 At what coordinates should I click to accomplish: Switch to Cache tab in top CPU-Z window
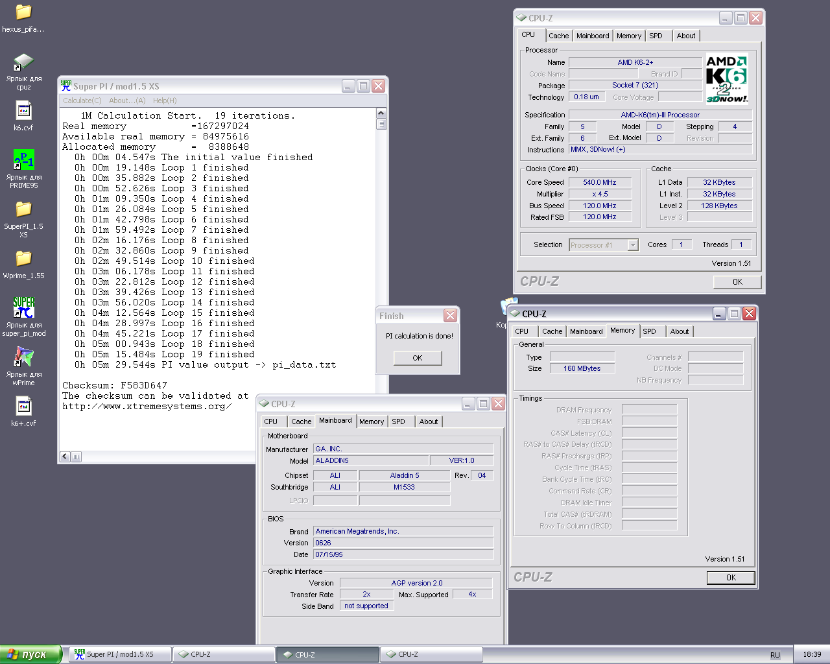click(x=559, y=36)
